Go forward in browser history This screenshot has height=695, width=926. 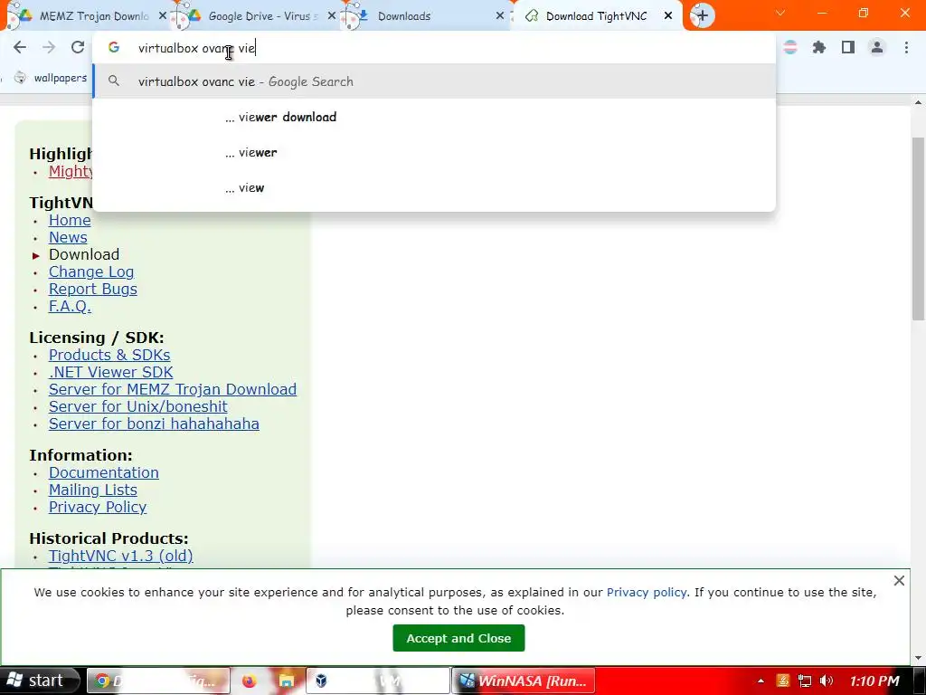(x=49, y=47)
